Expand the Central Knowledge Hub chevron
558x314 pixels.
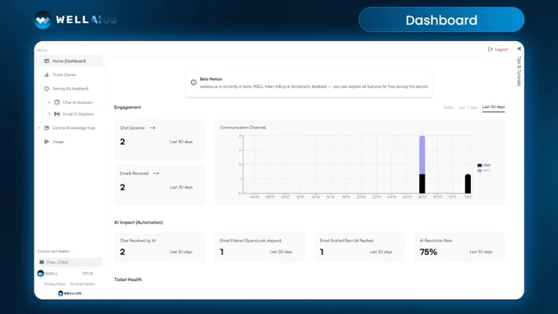click(x=39, y=128)
